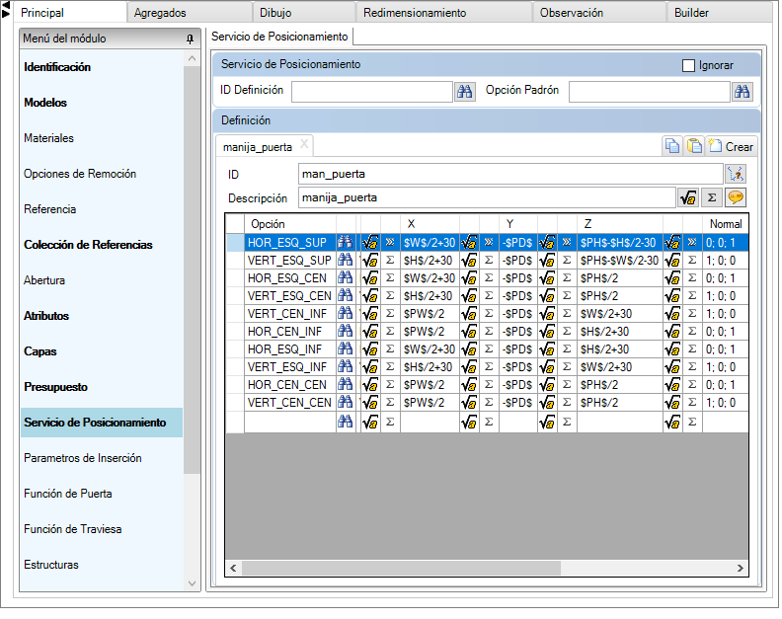The width and height of the screenshot is (782, 619).
Task: Click the copy definition icon
Action: pos(671,146)
